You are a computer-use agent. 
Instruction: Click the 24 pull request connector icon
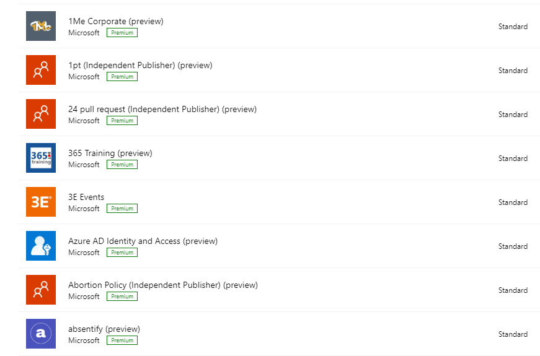[41, 114]
